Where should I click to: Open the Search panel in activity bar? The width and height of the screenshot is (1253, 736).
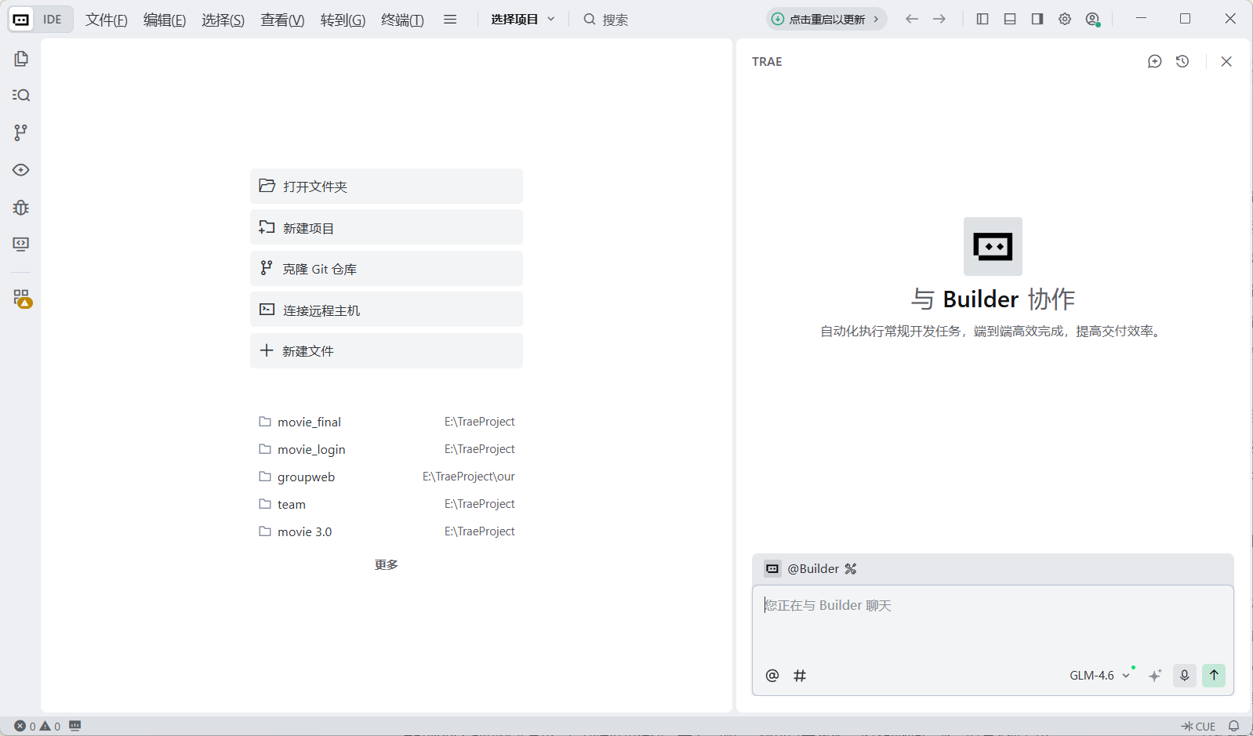[x=21, y=95]
